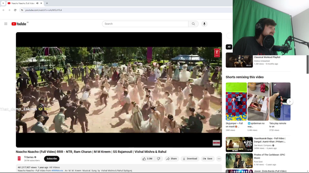Go to YouTube home via logo
The height and width of the screenshot is (173, 309).
19,24
